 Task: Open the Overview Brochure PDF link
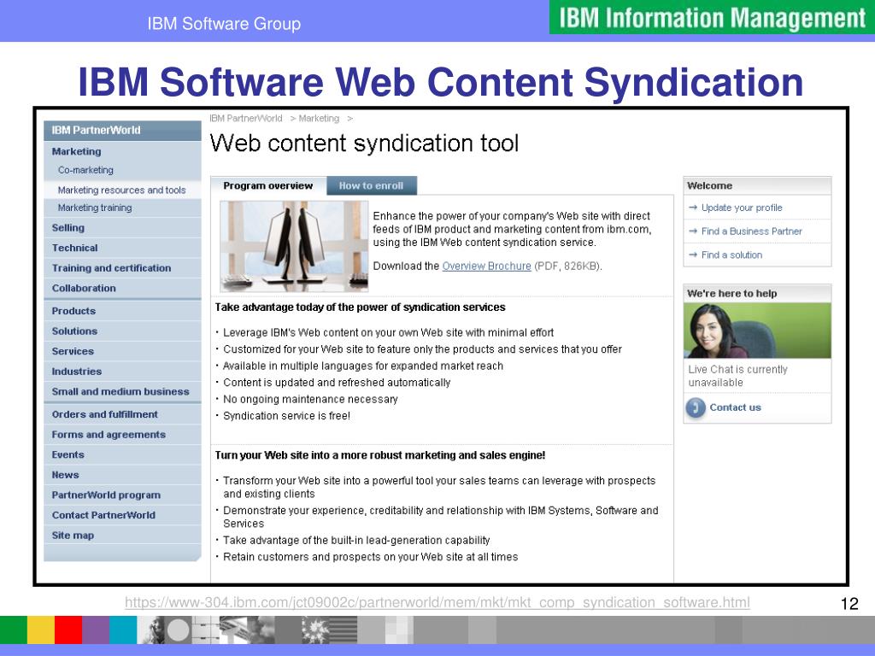click(x=486, y=266)
